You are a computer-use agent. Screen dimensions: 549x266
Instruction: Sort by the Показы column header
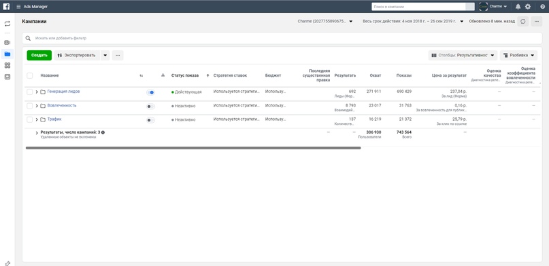[404, 75]
